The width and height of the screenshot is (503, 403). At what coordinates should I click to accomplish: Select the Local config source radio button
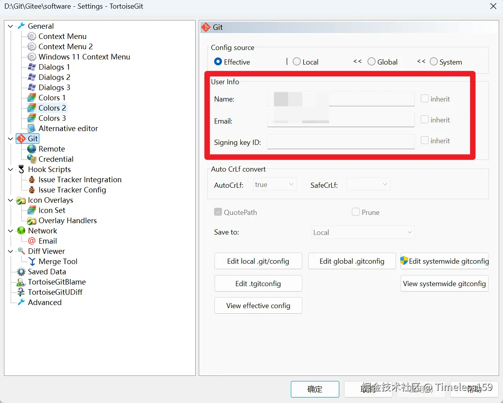coord(297,62)
